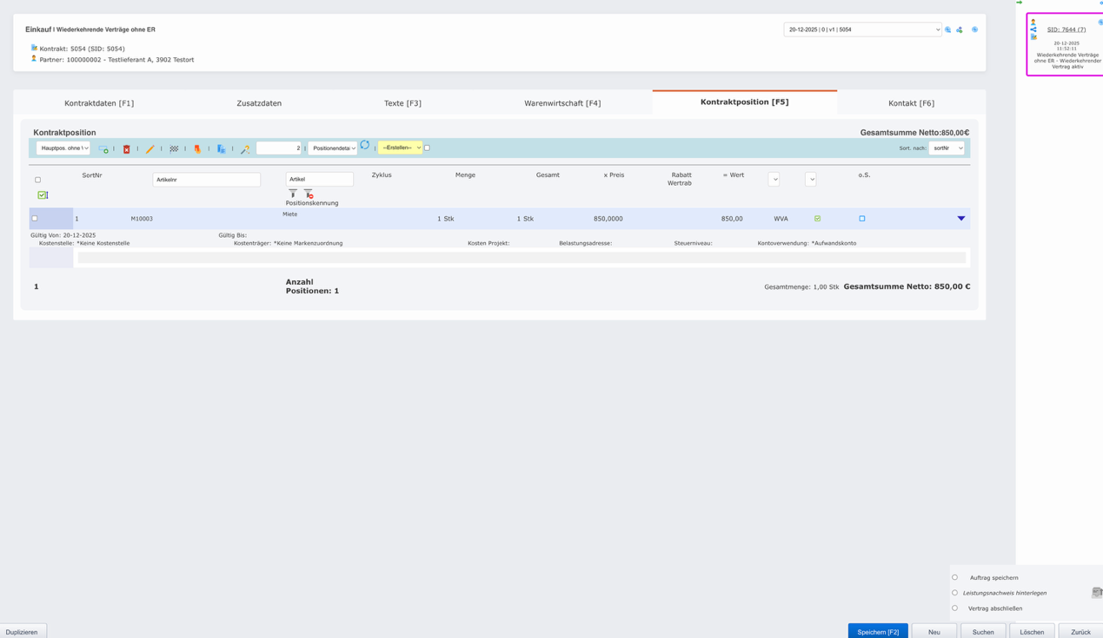Switch to the Kontraktdaten [F1] tab
This screenshot has height=638, width=1103.
[x=99, y=103]
